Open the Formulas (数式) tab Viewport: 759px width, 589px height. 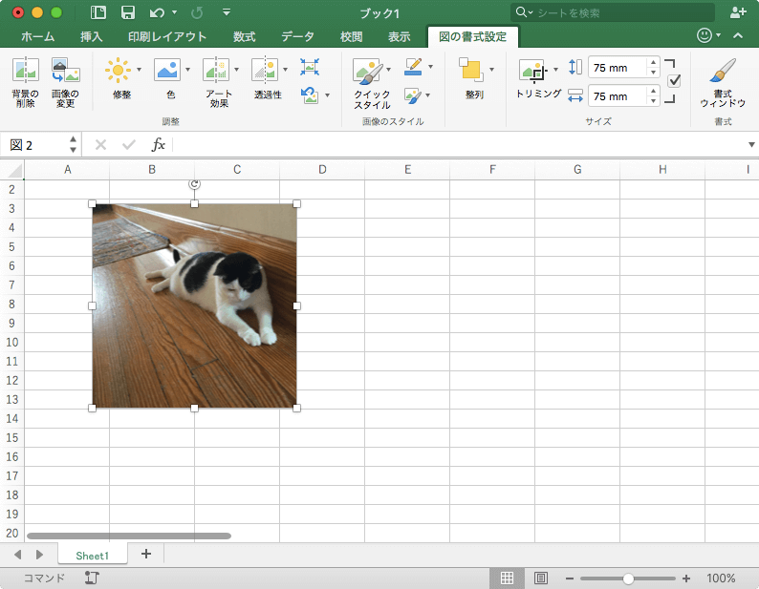[x=244, y=36]
